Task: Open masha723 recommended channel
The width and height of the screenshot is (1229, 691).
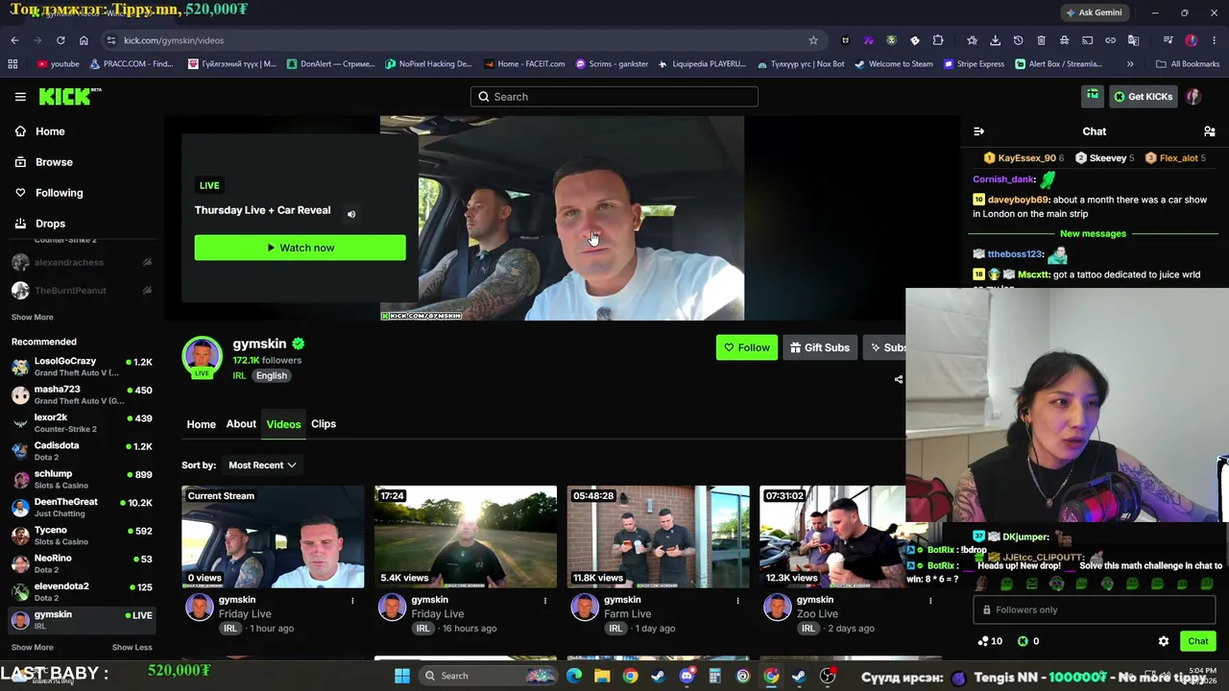Action: coord(82,394)
